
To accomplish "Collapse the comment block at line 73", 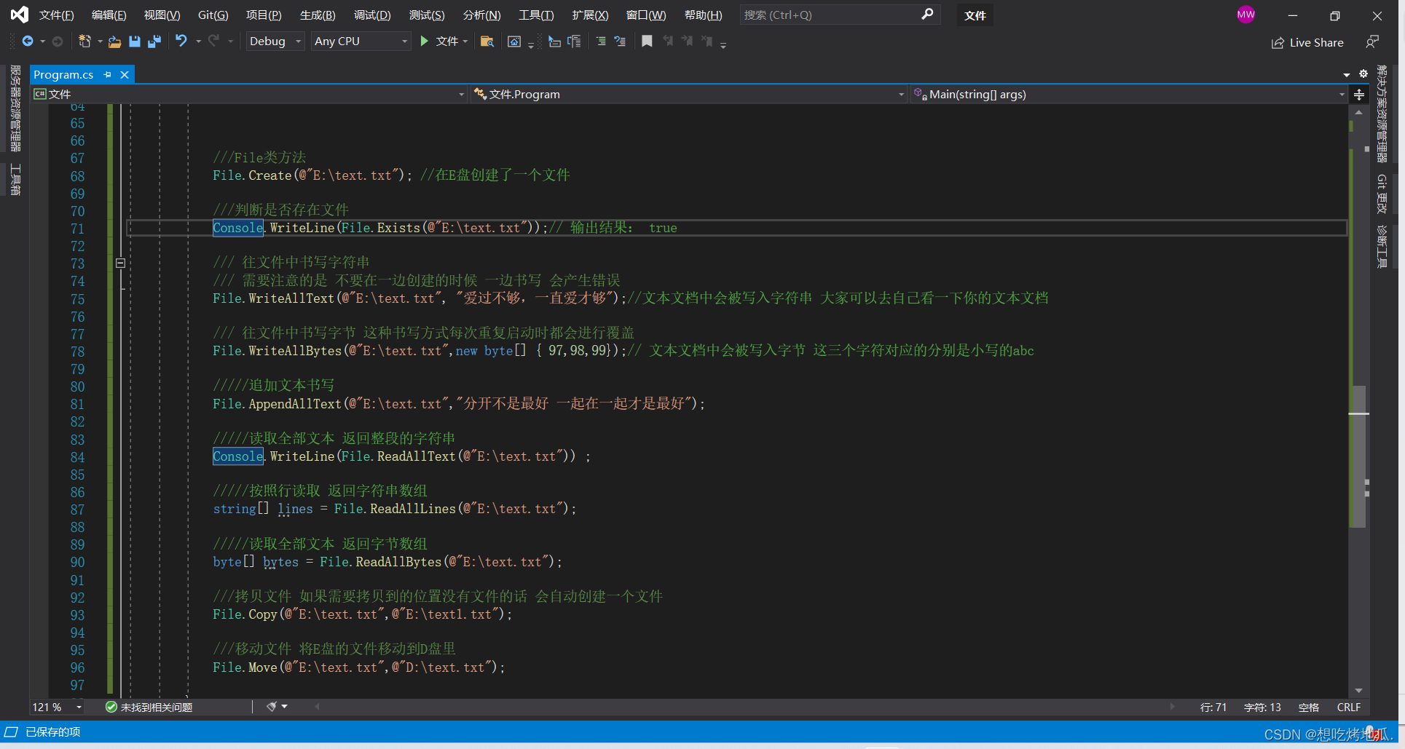I will click(120, 263).
